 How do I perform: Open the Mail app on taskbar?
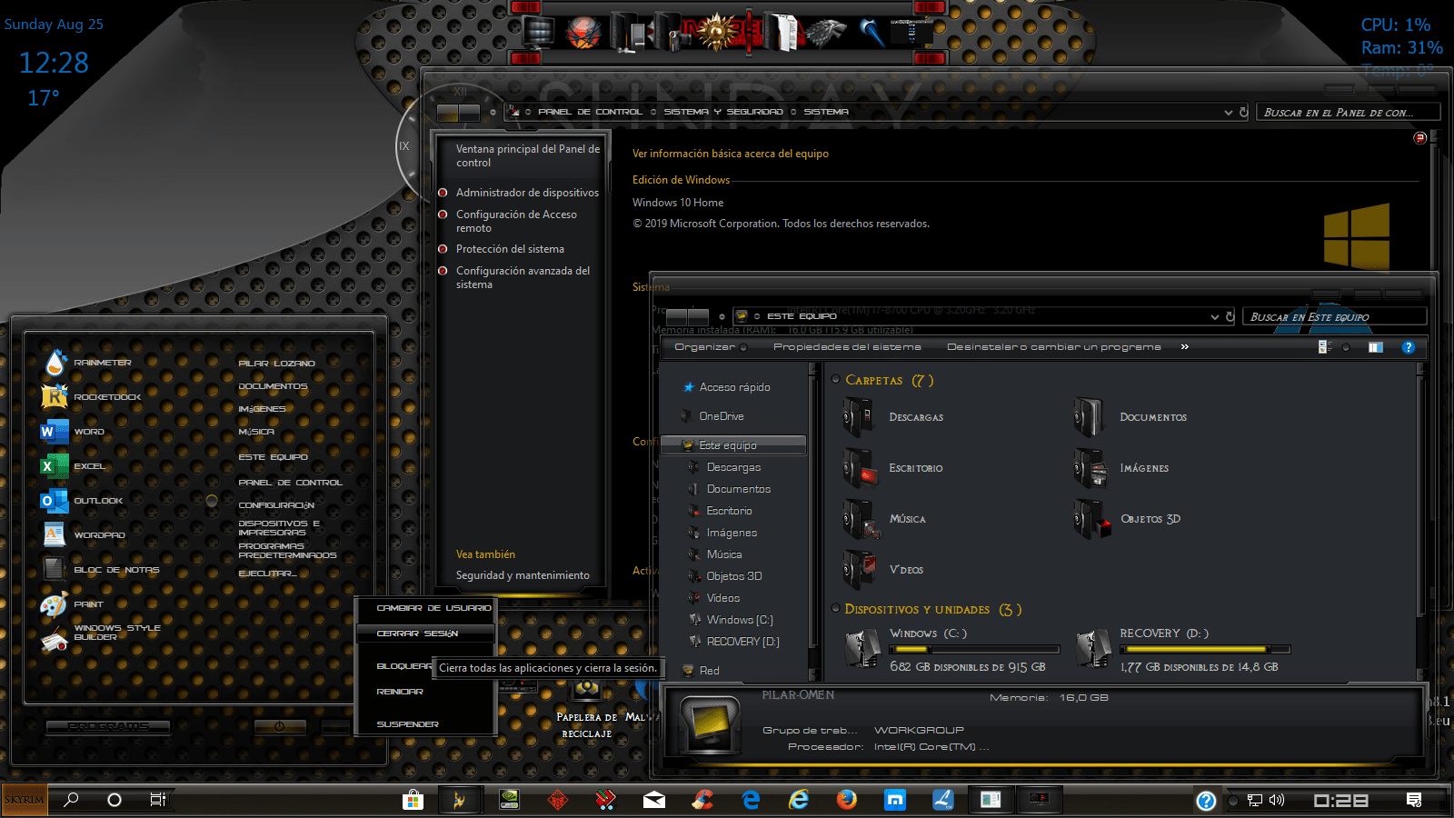pyautogui.click(x=654, y=800)
